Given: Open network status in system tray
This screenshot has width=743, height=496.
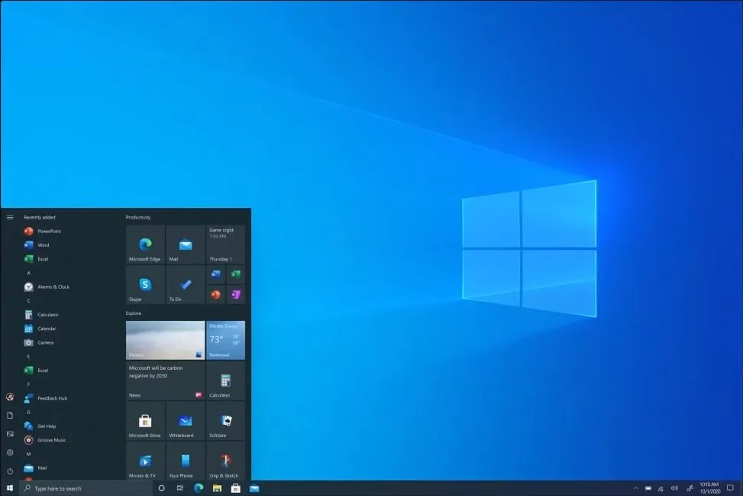Looking at the screenshot, I should click(x=661, y=488).
